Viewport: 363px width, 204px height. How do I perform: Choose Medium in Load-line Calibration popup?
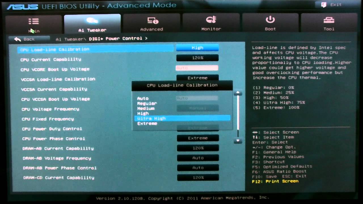pyautogui.click(x=146, y=108)
